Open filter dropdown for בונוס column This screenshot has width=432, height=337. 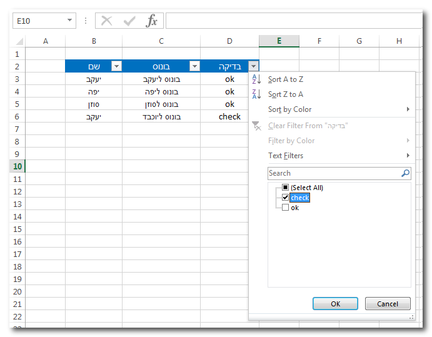point(194,66)
